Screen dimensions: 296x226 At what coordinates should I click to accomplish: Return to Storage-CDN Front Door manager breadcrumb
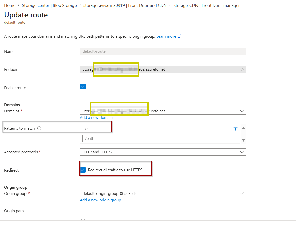pyautogui.click(x=207, y=5)
